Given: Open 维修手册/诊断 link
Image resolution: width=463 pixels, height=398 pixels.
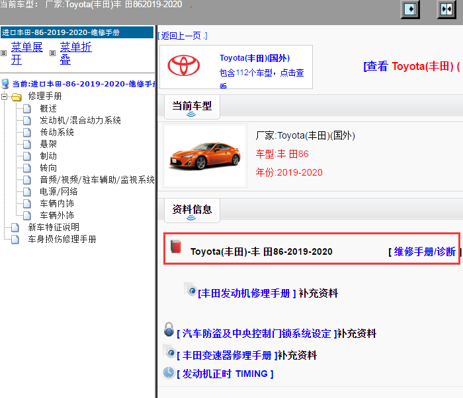Looking at the screenshot, I should point(425,252).
